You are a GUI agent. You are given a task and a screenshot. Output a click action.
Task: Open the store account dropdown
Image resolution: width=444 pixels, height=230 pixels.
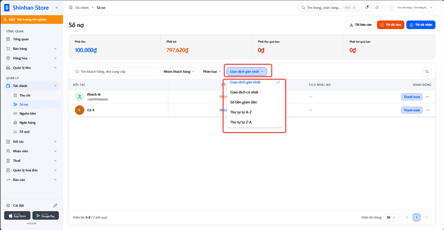(x=411, y=8)
